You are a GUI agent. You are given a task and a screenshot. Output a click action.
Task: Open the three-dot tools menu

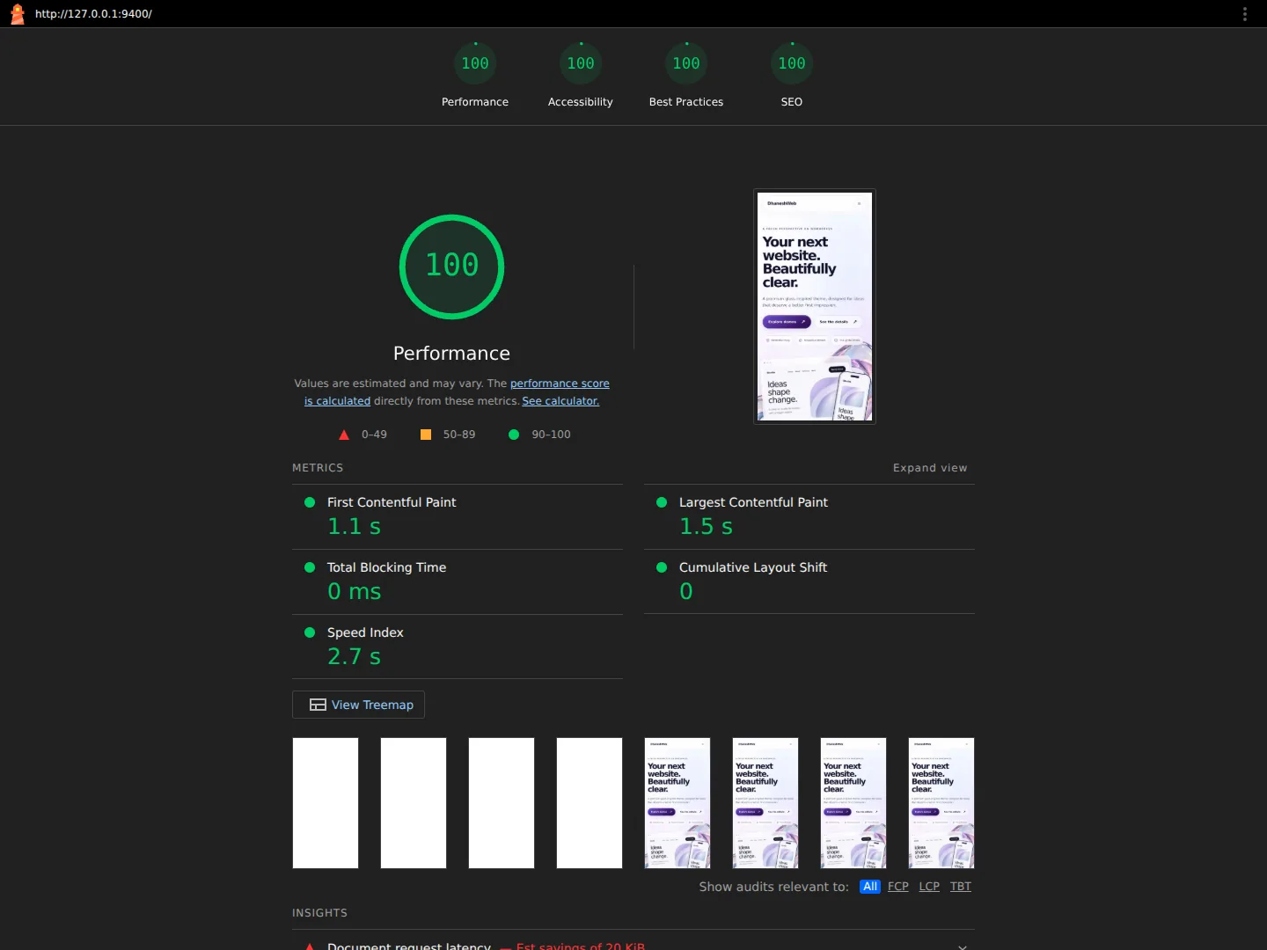pyautogui.click(x=1244, y=14)
